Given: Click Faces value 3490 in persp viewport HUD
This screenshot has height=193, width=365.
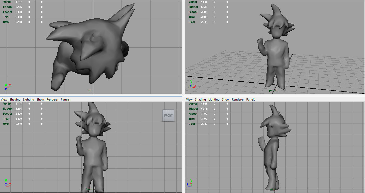Looking at the screenshot, I should [204, 12].
